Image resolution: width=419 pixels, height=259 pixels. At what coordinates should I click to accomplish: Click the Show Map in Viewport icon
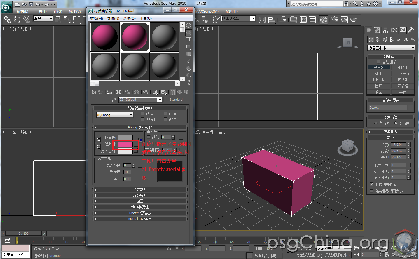click(164, 92)
